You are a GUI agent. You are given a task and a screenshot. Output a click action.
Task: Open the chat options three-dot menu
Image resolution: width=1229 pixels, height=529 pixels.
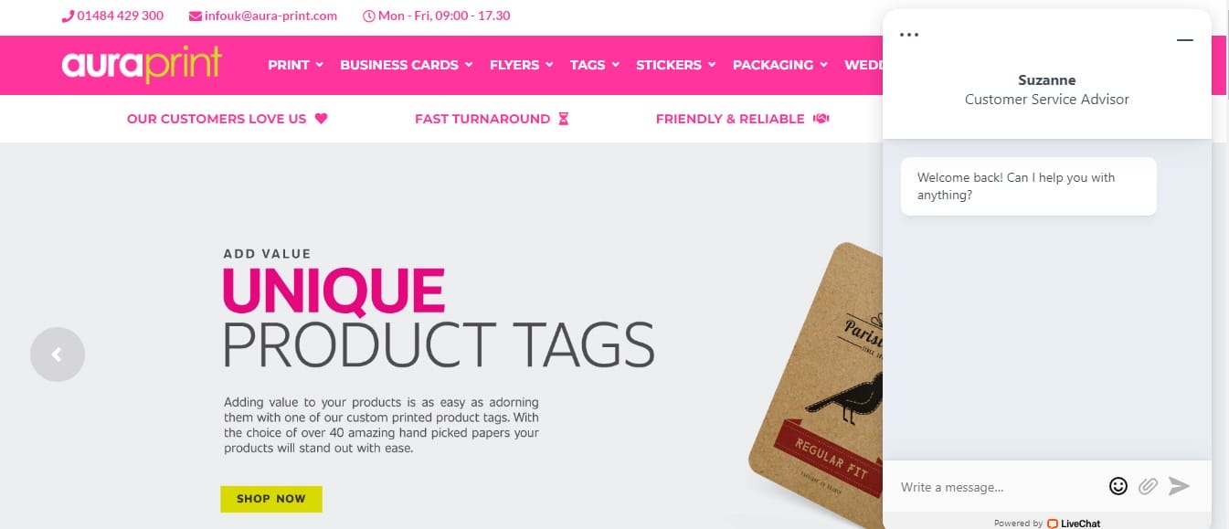(908, 35)
